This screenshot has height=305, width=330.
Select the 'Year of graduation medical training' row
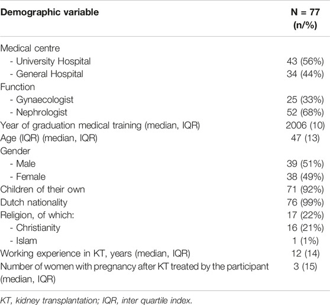(162, 126)
